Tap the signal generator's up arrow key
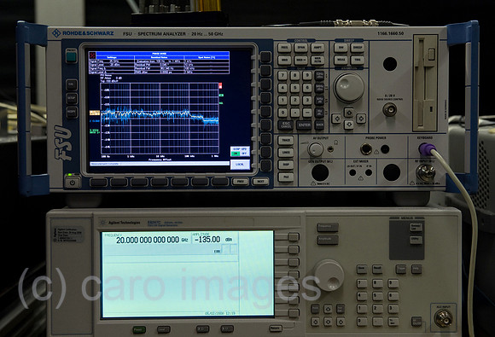The height and width of the screenshot is (337, 495). point(328,309)
